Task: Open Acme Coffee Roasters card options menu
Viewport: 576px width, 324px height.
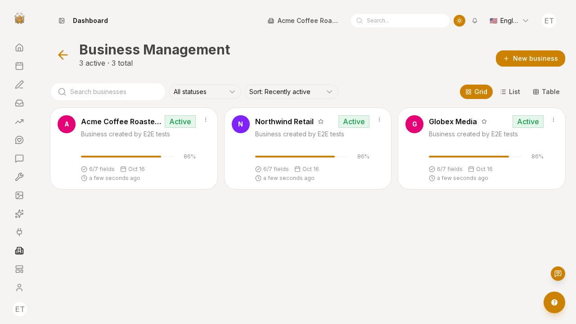Action: [206, 120]
